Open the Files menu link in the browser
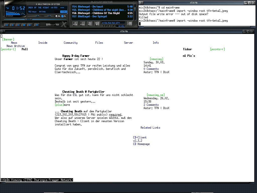This screenshot has width=257, height=193. [x=99, y=43]
